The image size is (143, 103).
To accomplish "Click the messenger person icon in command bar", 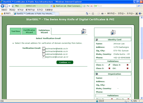I will [136, 14].
